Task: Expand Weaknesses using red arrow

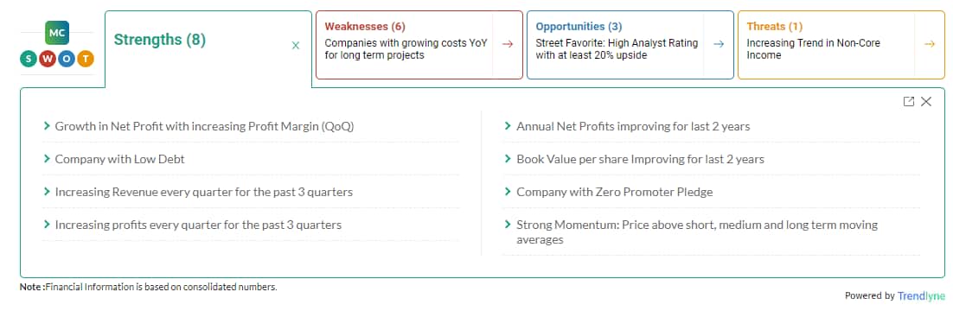Action: click(508, 44)
